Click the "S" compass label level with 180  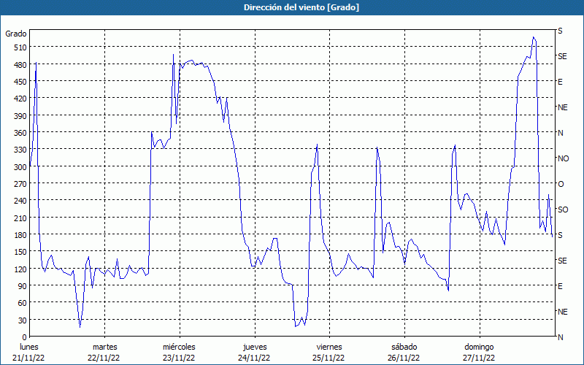coord(560,235)
